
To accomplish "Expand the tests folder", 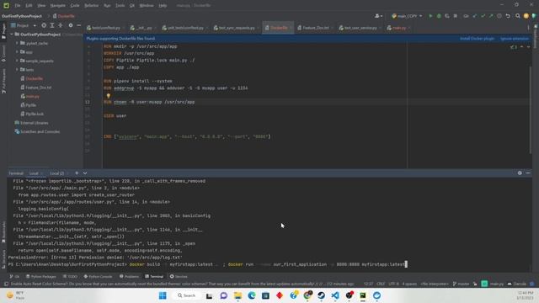I will pos(17,69).
